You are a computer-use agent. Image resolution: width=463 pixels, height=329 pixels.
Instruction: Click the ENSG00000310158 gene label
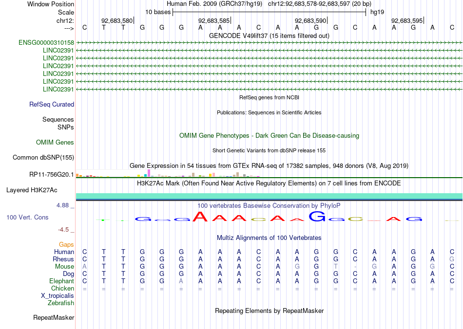point(46,43)
